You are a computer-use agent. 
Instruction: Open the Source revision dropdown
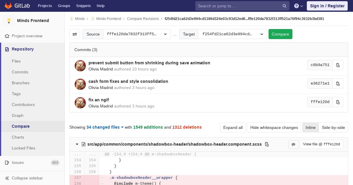[x=137, y=34]
